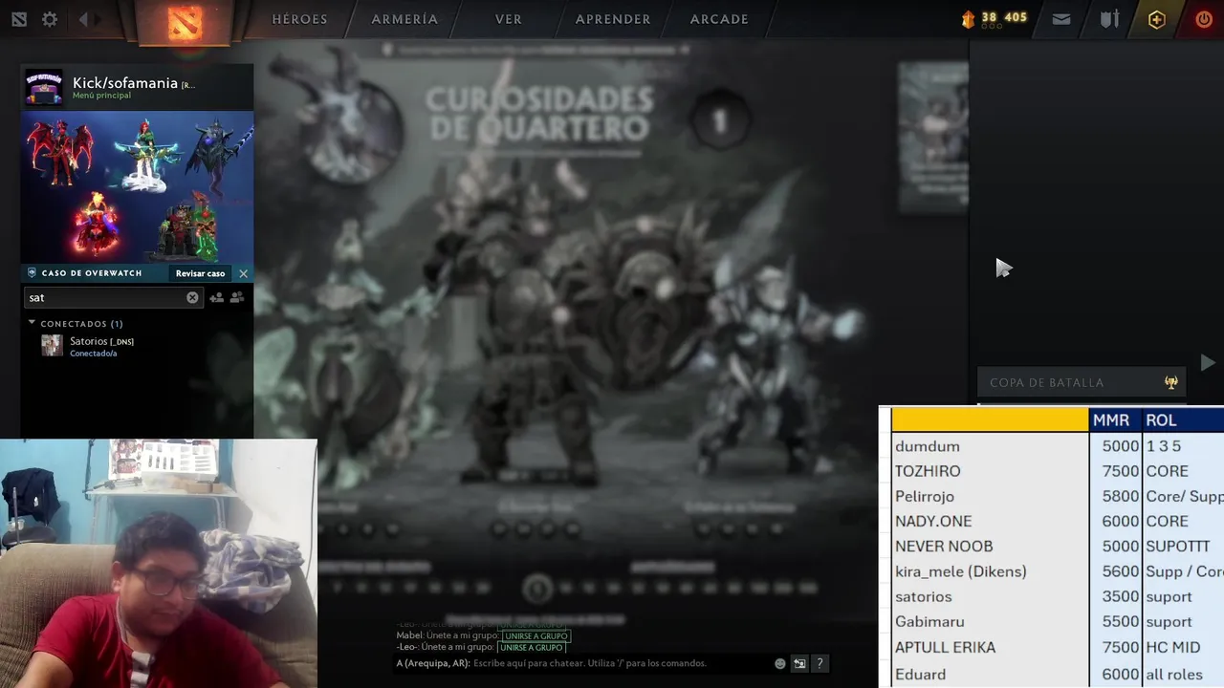
Task: Click the right panel play arrow
Action: [x=1208, y=363]
